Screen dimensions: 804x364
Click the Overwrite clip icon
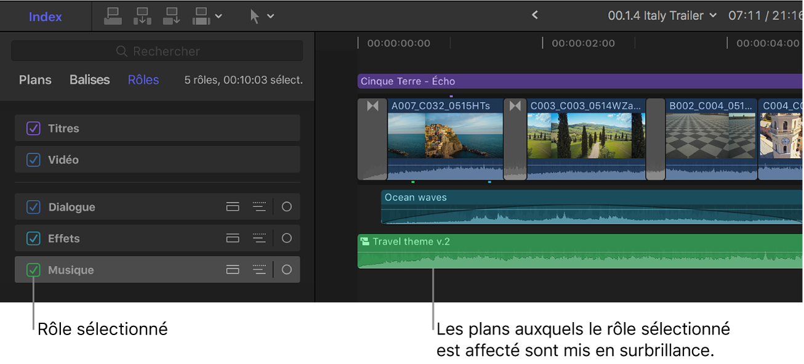tap(201, 16)
